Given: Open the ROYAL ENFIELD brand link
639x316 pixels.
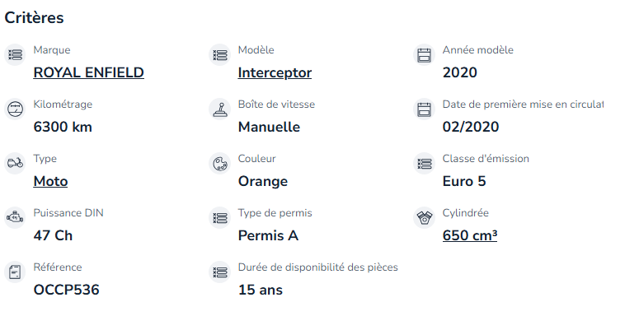Looking at the screenshot, I should (x=88, y=72).
